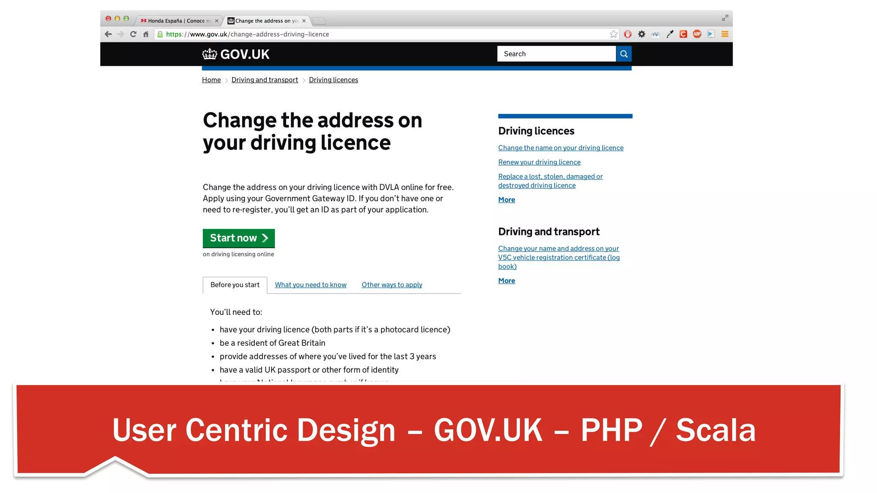Switch to What you need to know tab
This screenshot has height=493, width=877.
311,285
